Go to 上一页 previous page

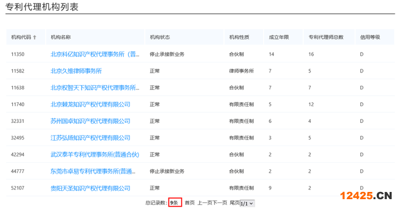205,202
